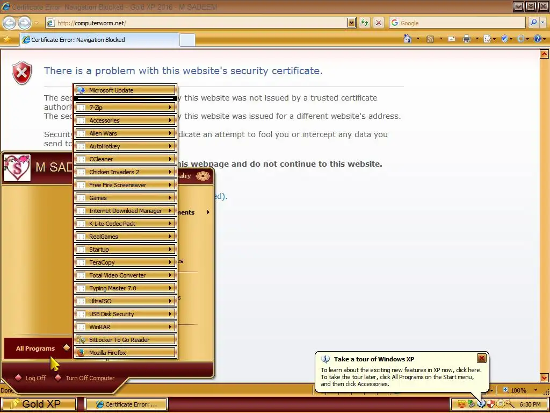Screen dimensions: 550x413
Task: Expand the CCleaner program folder
Action: tap(125, 159)
